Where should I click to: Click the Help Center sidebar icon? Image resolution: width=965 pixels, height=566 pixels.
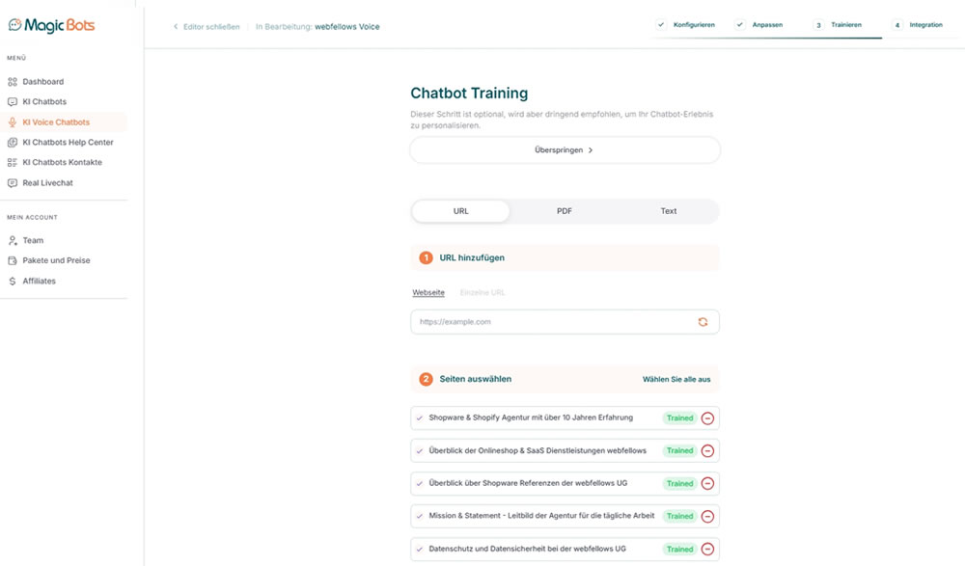13,142
